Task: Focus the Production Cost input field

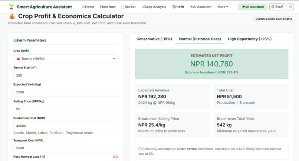Action: [x=66, y=126]
